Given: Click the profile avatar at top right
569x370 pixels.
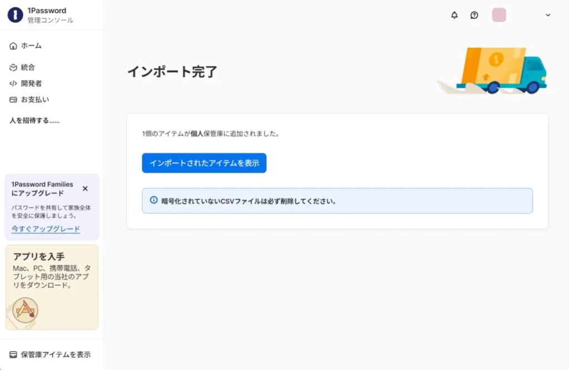Looking at the screenshot, I should coord(498,15).
